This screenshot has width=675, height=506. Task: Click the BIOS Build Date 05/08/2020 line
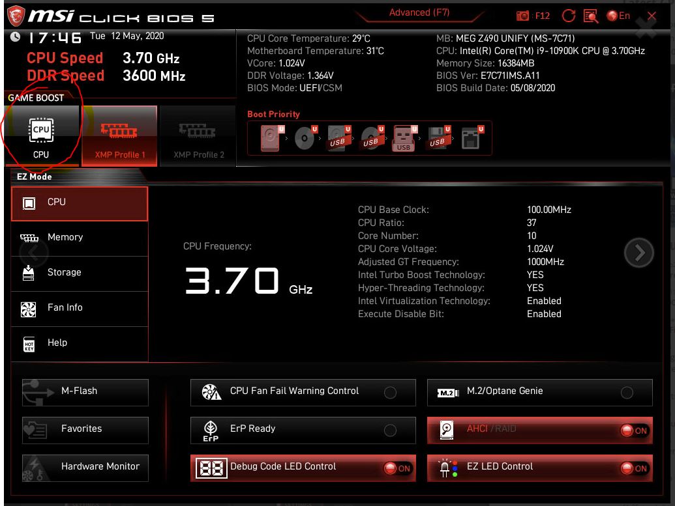pos(496,88)
